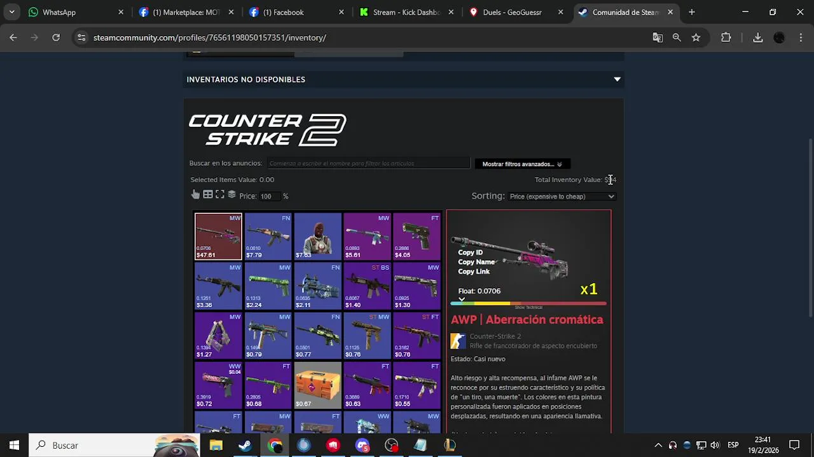Screen dimensions: 814x457
Task: Open a new browser tab
Action: [692, 12]
